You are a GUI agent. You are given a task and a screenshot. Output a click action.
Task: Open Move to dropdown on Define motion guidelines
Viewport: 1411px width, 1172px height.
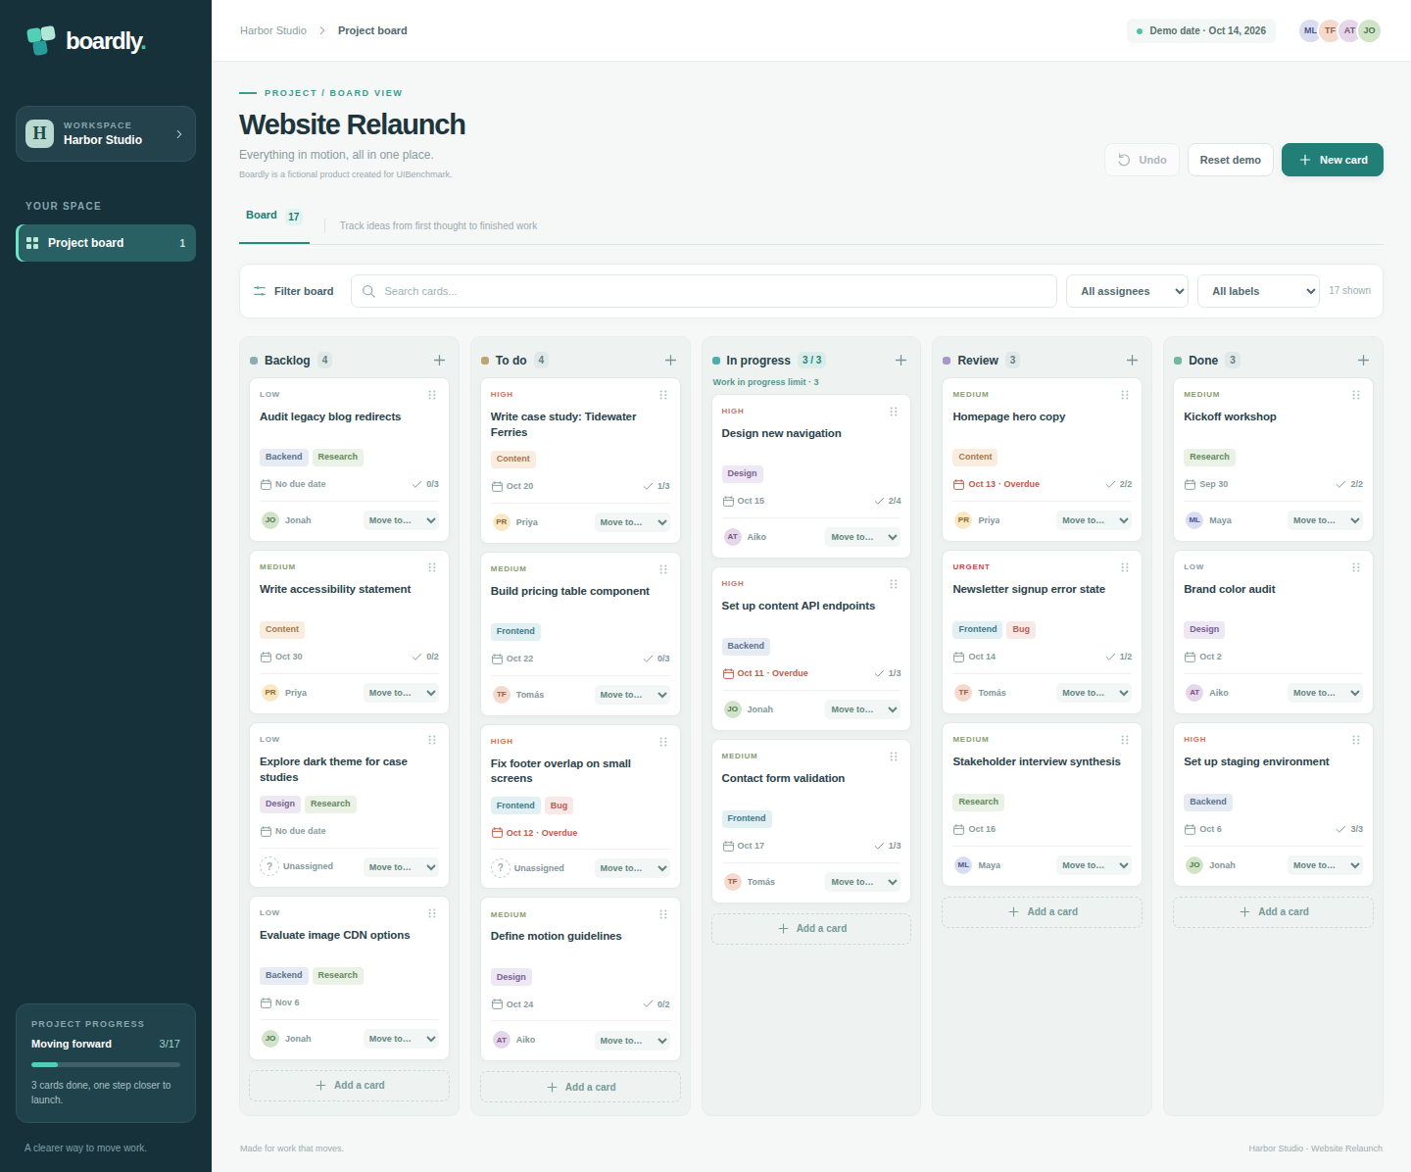point(632,1041)
